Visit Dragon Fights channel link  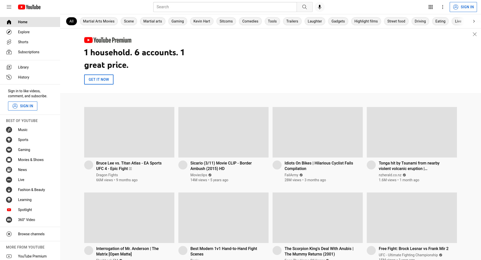click(x=107, y=175)
